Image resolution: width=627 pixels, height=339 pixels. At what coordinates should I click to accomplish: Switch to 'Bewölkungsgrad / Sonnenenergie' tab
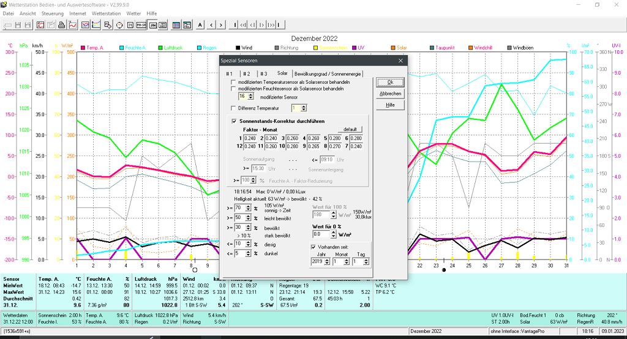click(328, 73)
